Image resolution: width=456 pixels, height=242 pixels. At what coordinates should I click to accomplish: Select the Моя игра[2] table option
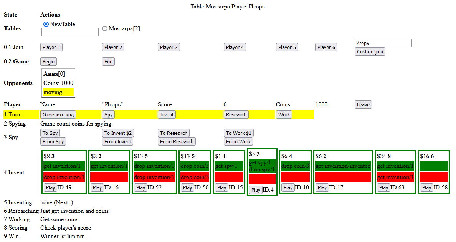(105, 28)
